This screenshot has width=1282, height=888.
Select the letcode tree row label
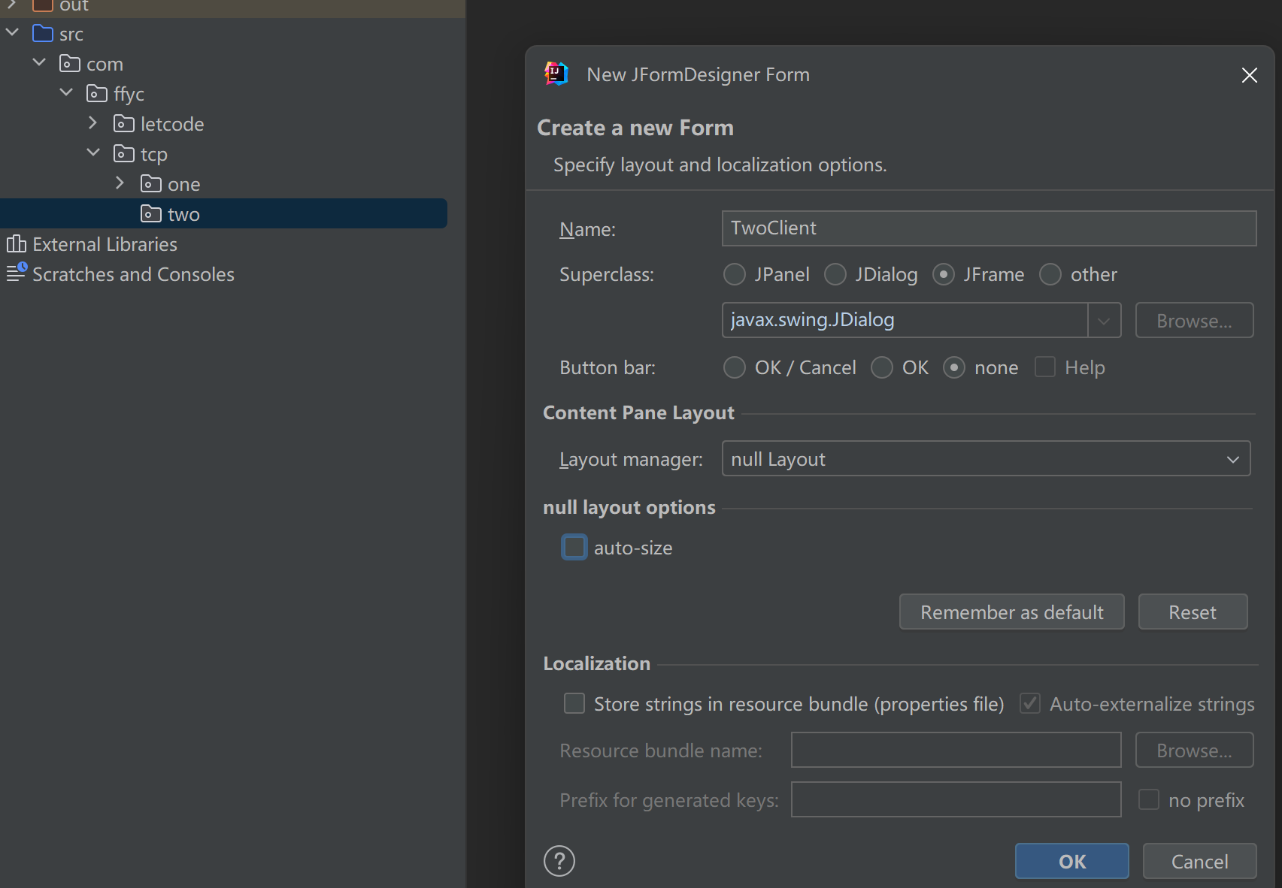pyautogui.click(x=172, y=124)
